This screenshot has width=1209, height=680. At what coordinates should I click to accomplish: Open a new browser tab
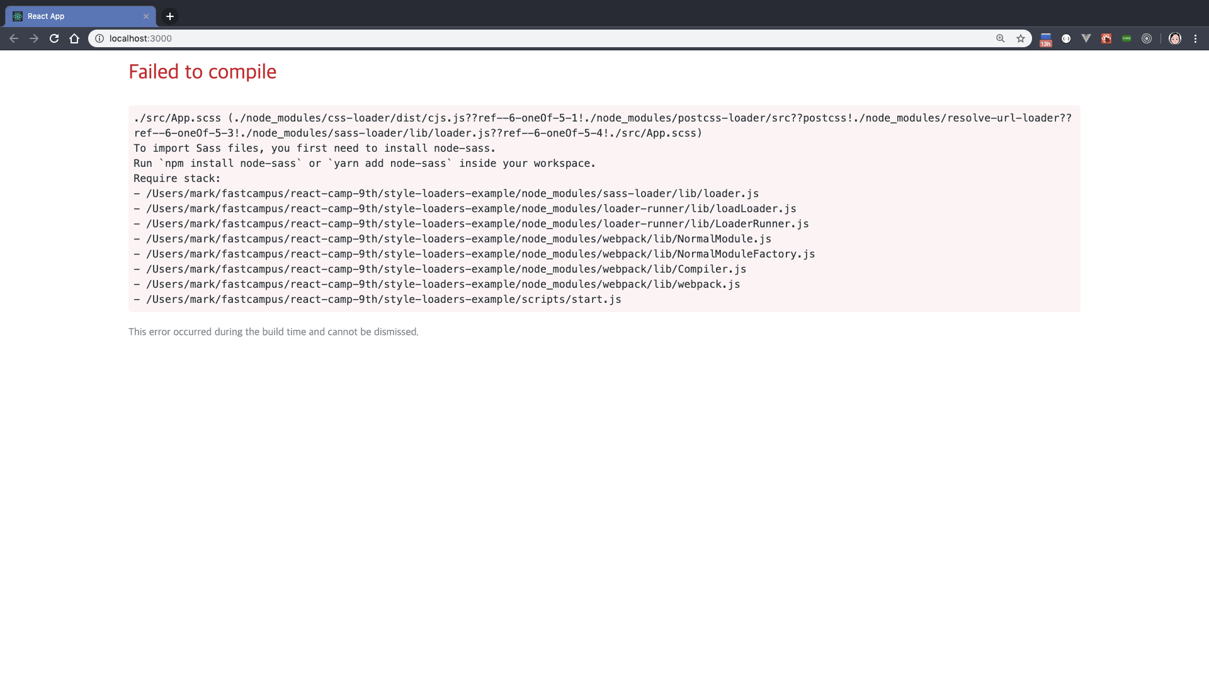tap(170, 16)
